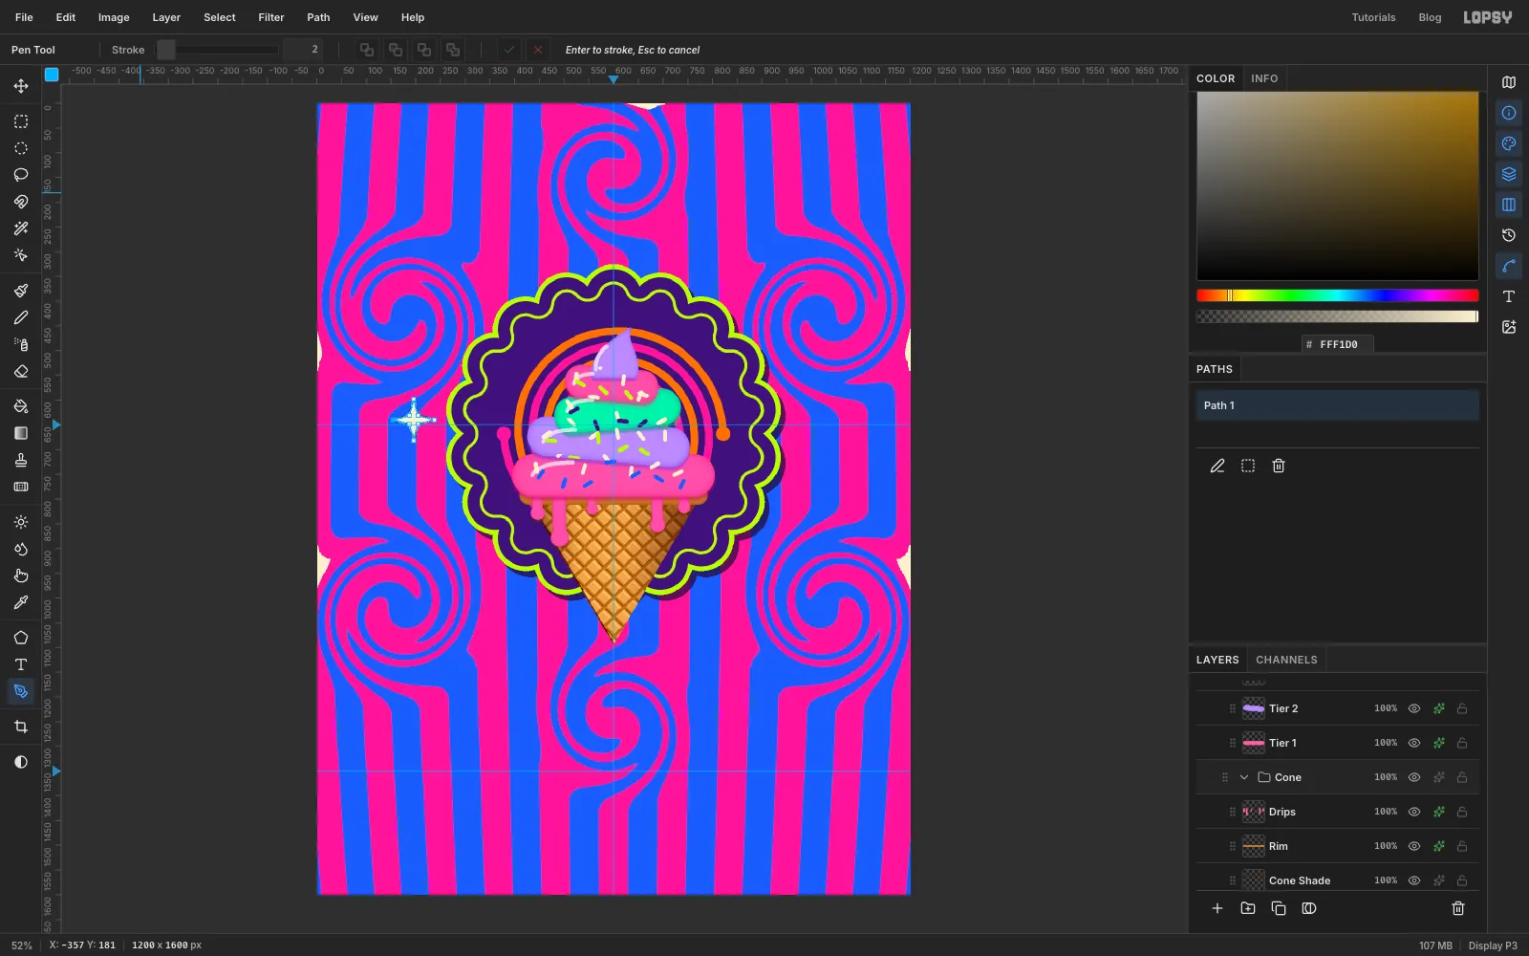Select Path 1 in Paths panel
Image resolution: width=1529 pixels, height=956 pixels.
[1337, 405]
